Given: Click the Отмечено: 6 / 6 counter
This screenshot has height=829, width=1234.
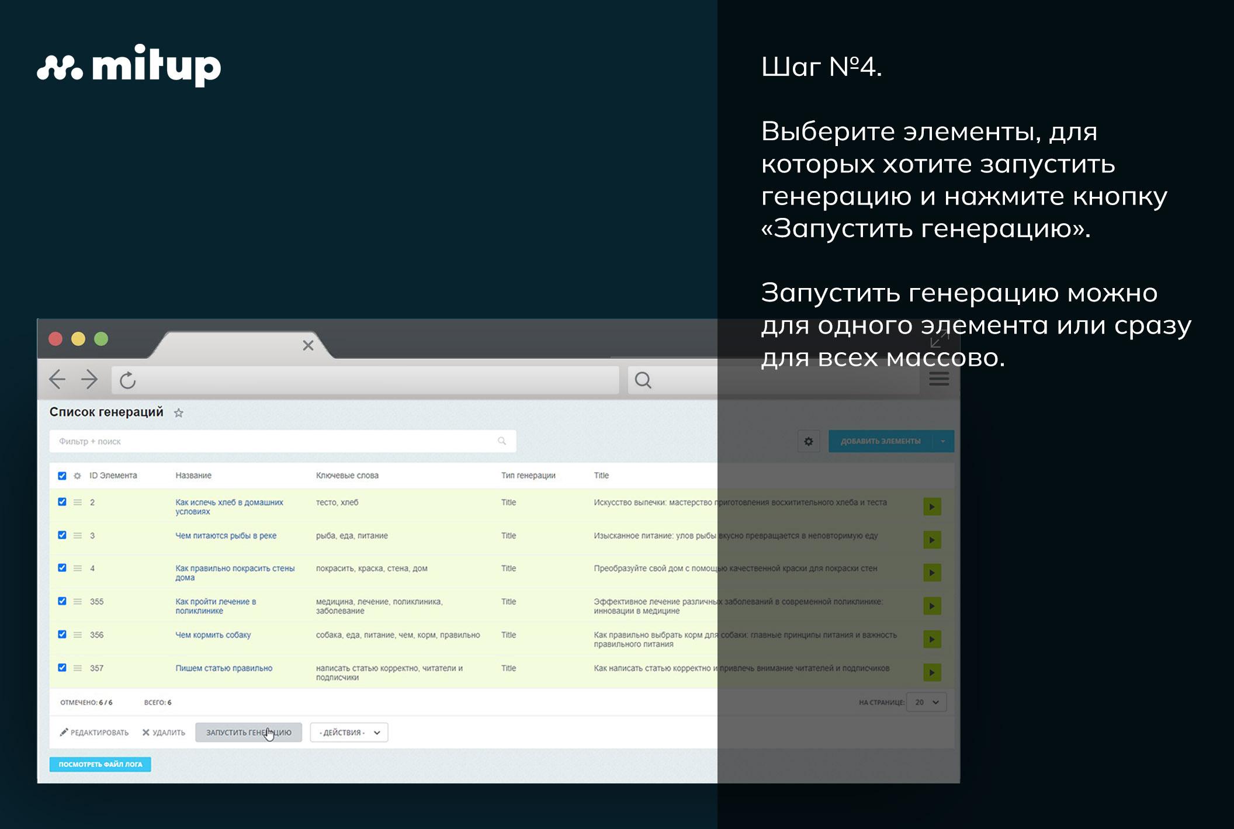Looking at the screenshot, I should point(86,703).
